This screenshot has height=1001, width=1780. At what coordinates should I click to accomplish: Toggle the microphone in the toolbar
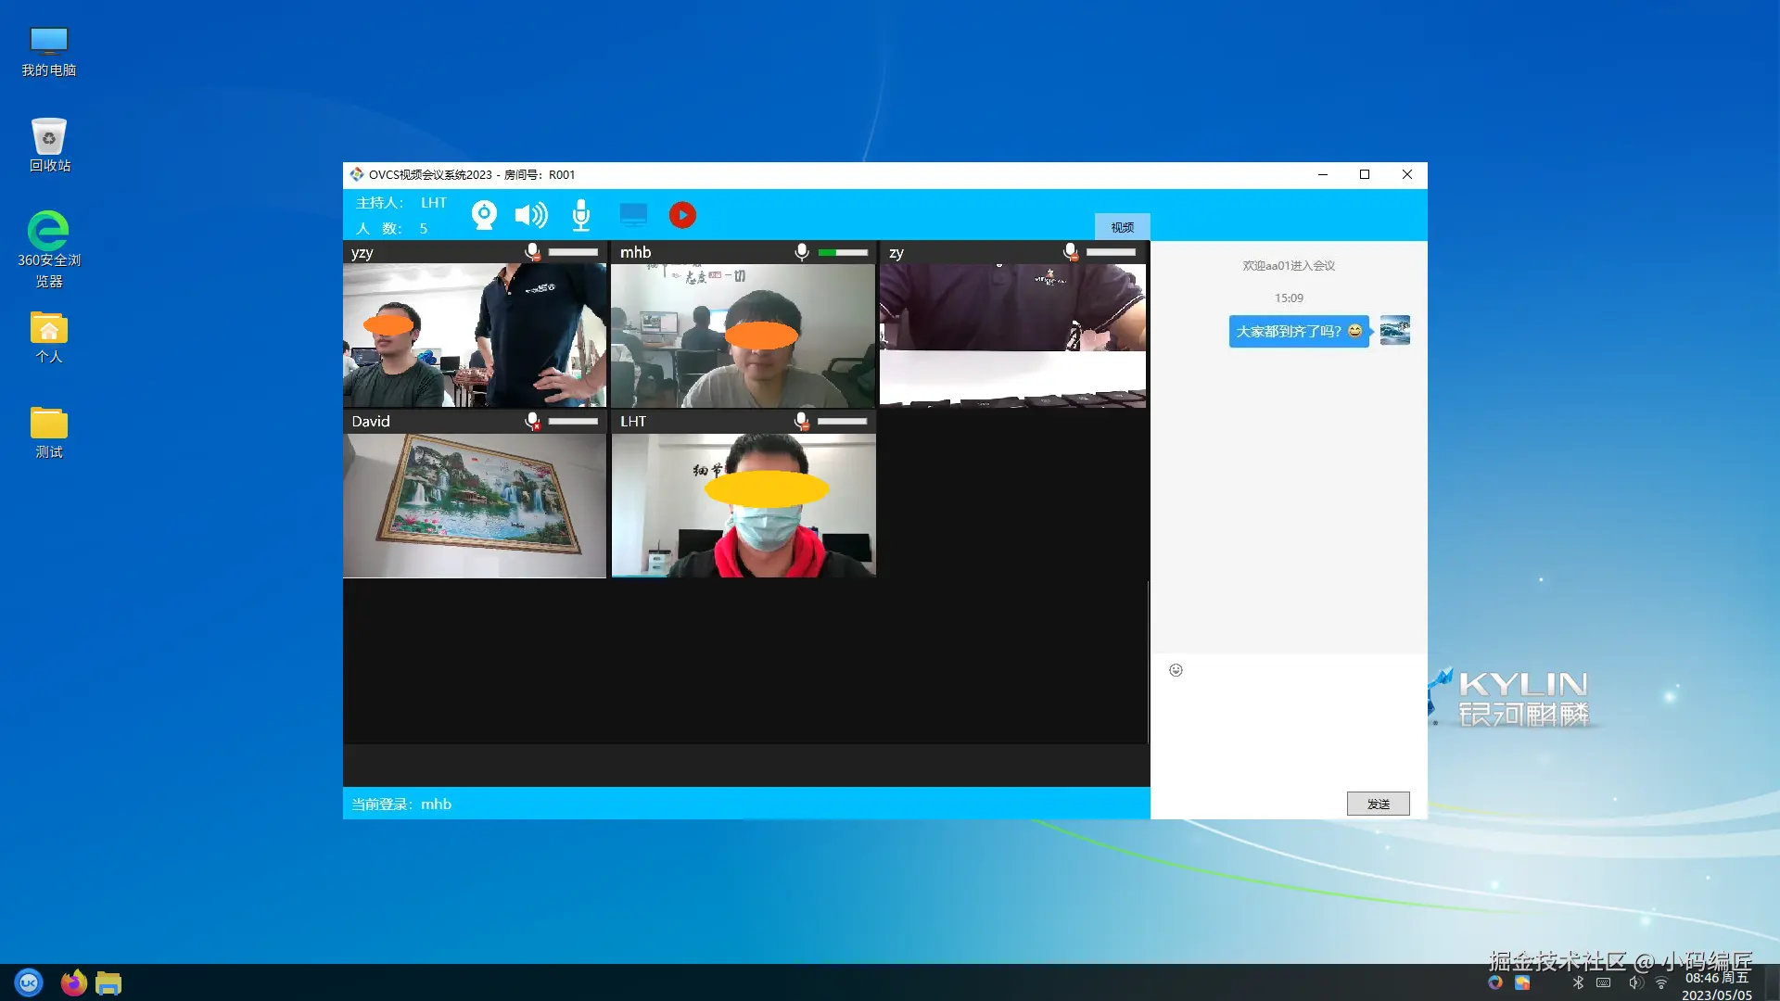click(581, 215)
